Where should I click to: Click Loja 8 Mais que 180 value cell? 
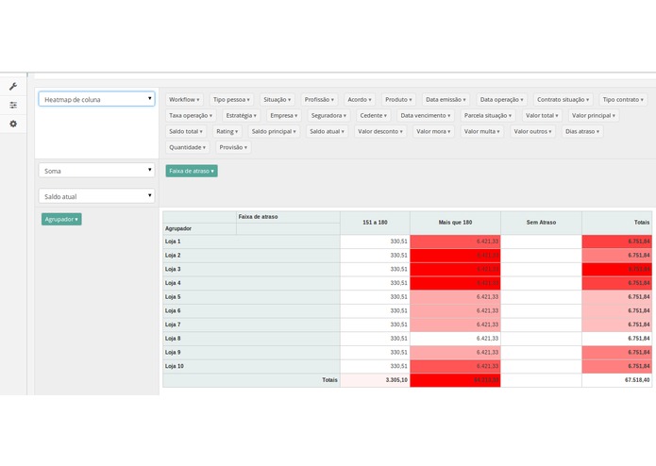coord(455,338)
